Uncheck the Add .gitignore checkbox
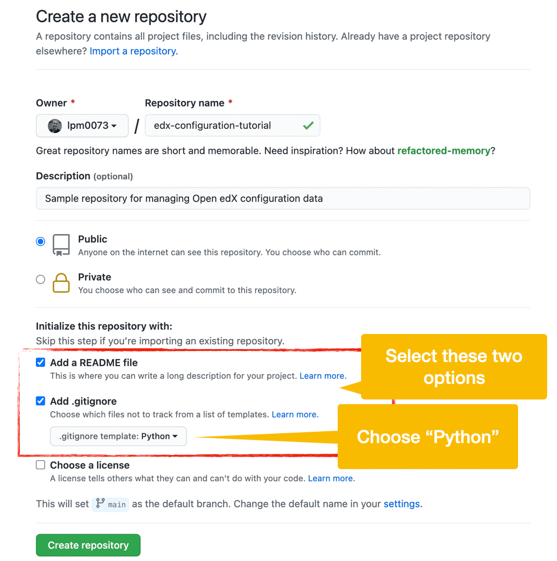 click(x=41, y=401)
